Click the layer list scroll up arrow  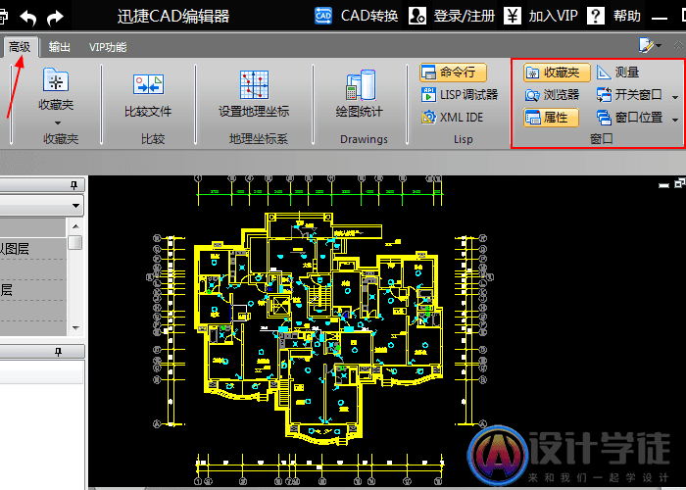75,226
